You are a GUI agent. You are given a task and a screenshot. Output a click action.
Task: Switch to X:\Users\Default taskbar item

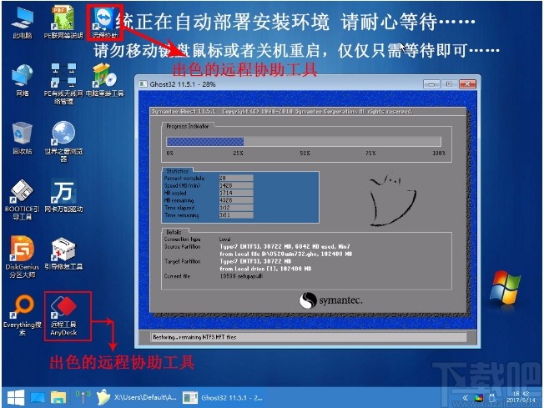coord(137,397)
